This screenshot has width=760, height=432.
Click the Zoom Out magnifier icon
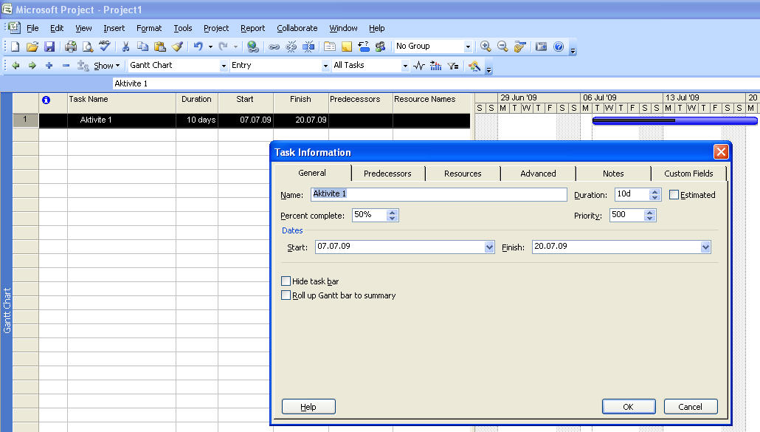502,47
